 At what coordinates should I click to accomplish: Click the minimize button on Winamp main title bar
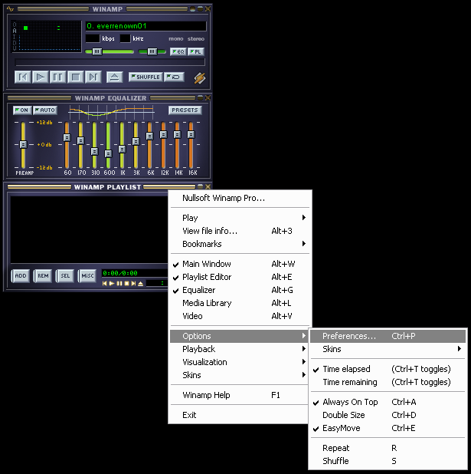click(193, 8)
